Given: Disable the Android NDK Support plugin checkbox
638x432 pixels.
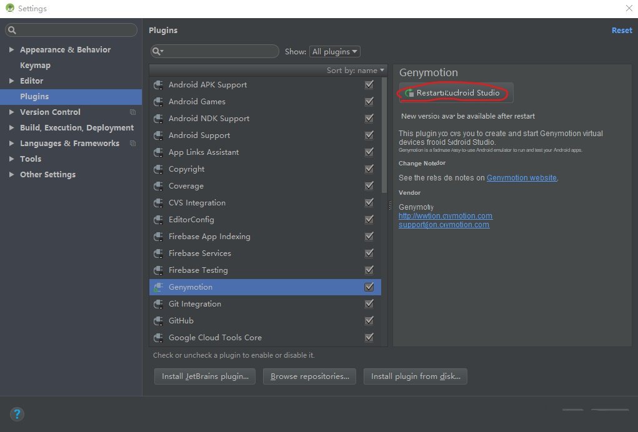Looking at the screenshot, I should click(369, 118).
